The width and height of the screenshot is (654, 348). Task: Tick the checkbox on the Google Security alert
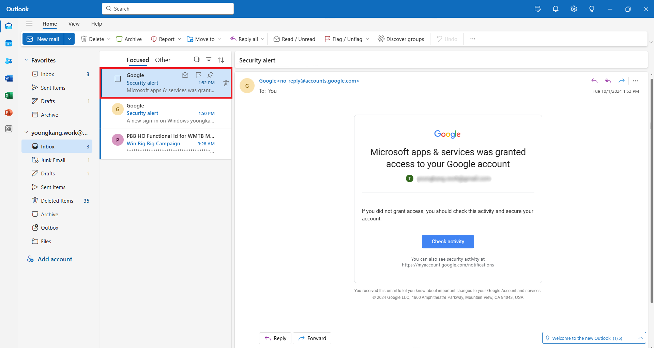118,79
